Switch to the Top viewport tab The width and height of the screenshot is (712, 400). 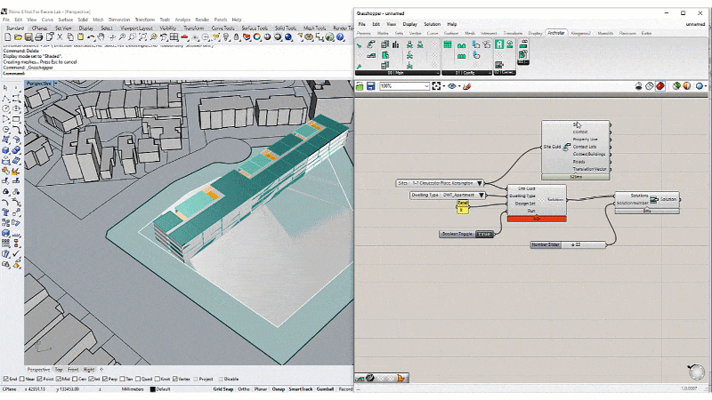[59, 370]
